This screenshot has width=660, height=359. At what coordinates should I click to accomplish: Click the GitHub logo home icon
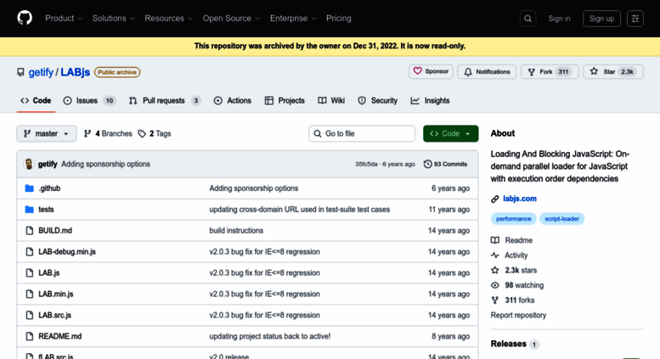pyautogui.click(x=25, y=18)
